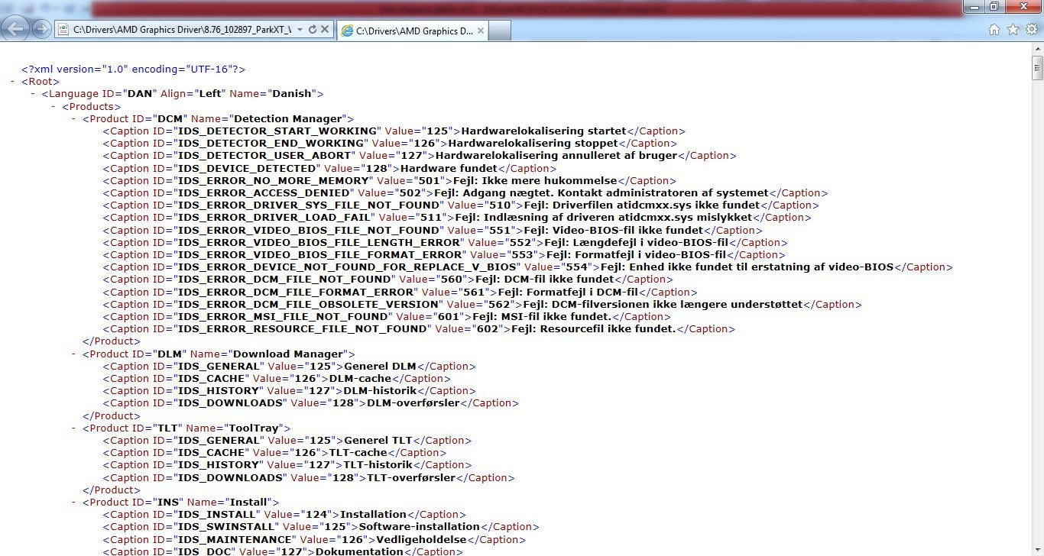Click the Forward arrow navigation button

[42, 30]
